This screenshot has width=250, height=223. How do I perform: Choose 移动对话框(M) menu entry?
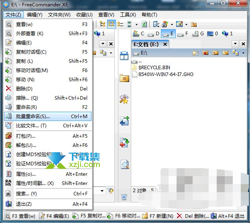point(48,70)
